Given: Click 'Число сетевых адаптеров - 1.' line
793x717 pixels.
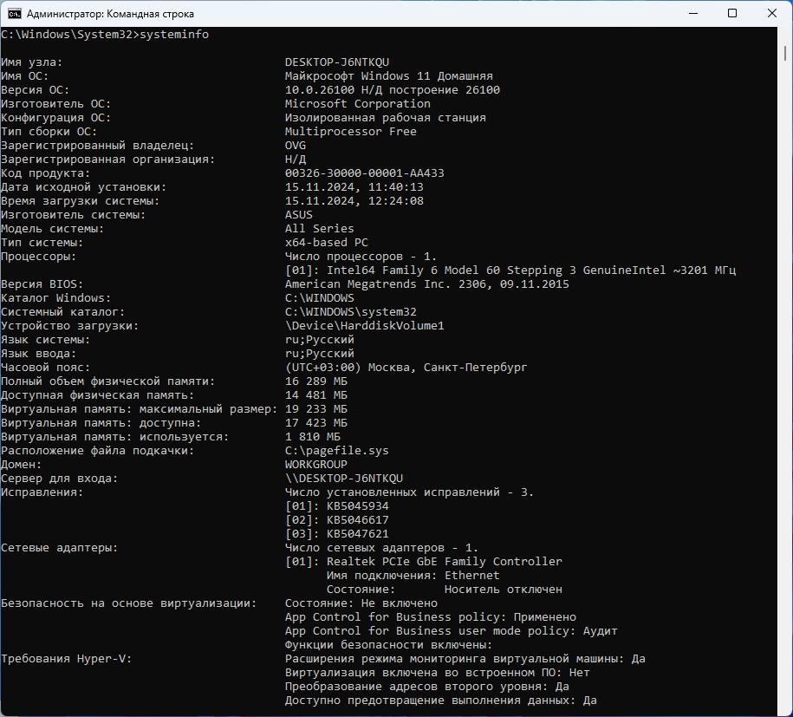Looking at the screenshot, I should coord(381,547).
